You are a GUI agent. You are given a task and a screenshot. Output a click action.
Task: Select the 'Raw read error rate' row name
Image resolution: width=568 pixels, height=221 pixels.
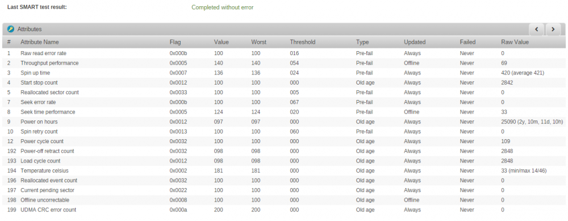pyautogui.click(x=44, y=53)
